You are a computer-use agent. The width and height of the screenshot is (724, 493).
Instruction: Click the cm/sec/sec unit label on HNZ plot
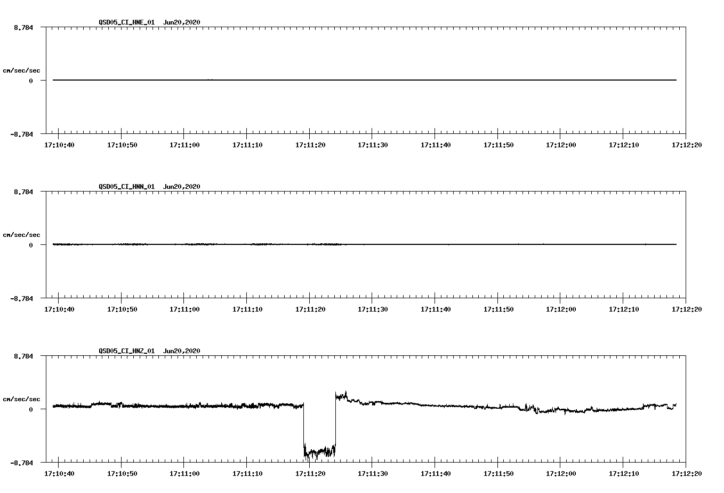pos(21,399)
